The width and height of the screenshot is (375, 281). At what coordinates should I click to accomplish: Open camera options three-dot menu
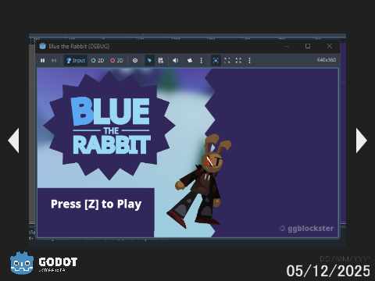(x=201, y=61)
